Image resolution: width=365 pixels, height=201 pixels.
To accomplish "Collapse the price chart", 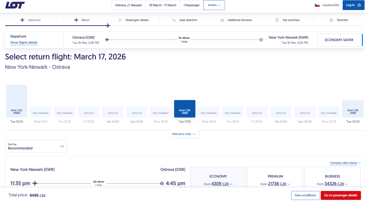I will [x=185, y=134].
